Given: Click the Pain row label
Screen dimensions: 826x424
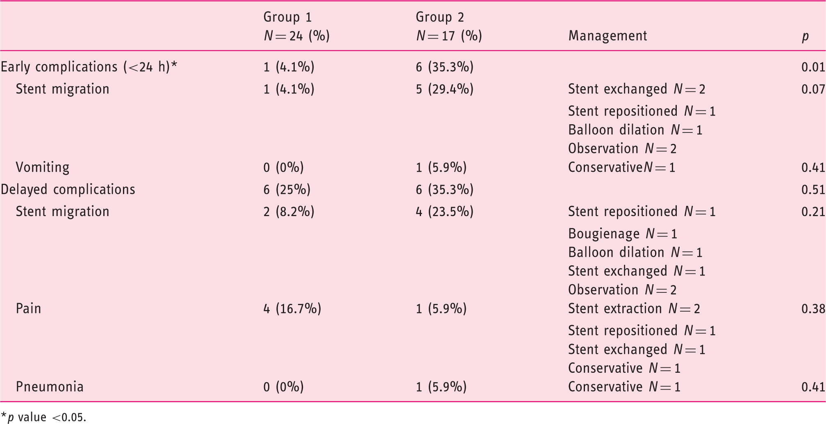Looking at the screenshot, I should 28,308.
